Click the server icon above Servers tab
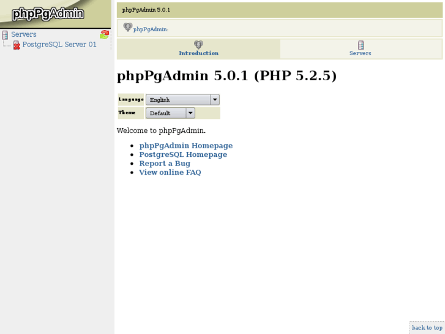 361,45
